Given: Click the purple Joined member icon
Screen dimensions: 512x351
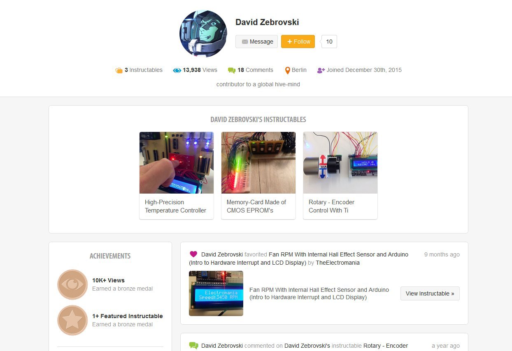Looking at the screenshot, I should [321, 70].
